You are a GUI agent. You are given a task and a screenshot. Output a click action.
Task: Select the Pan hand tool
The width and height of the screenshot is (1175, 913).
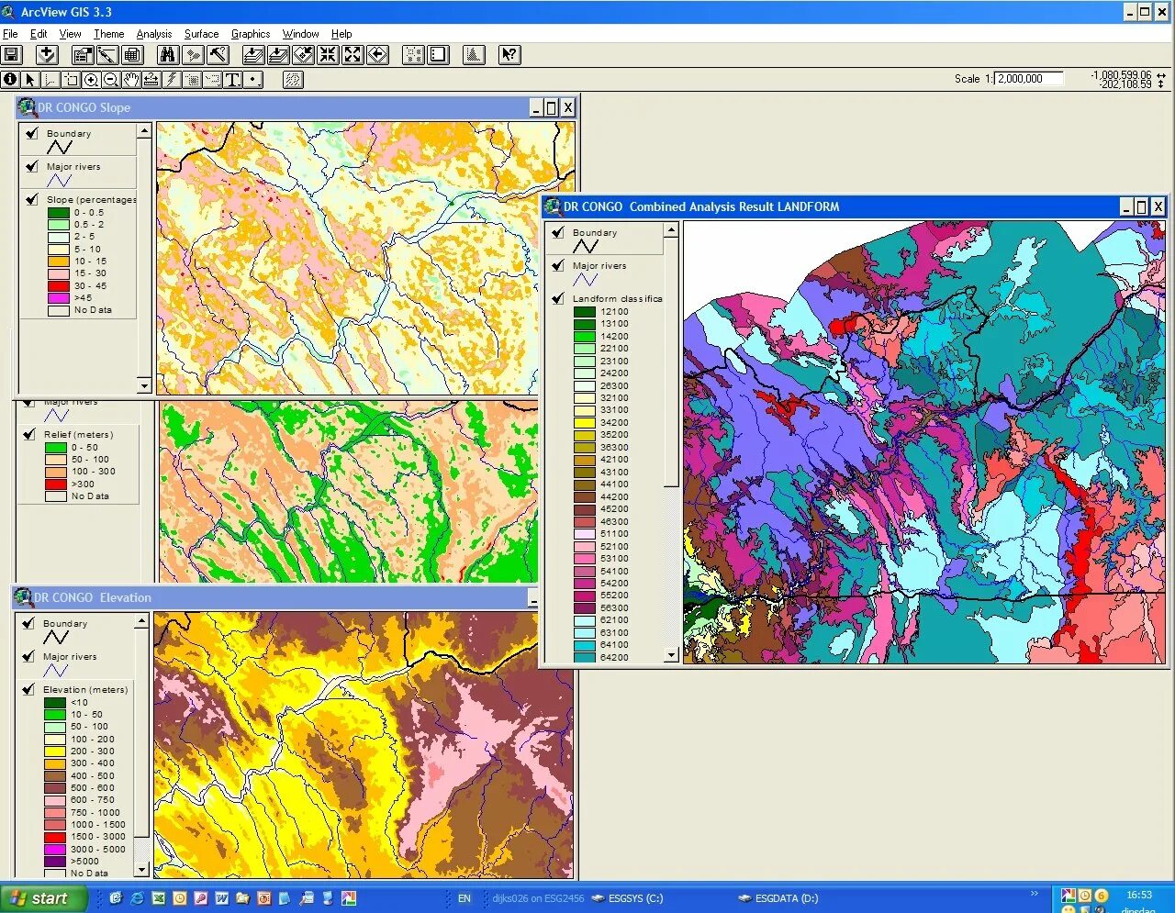pos(131,80)
